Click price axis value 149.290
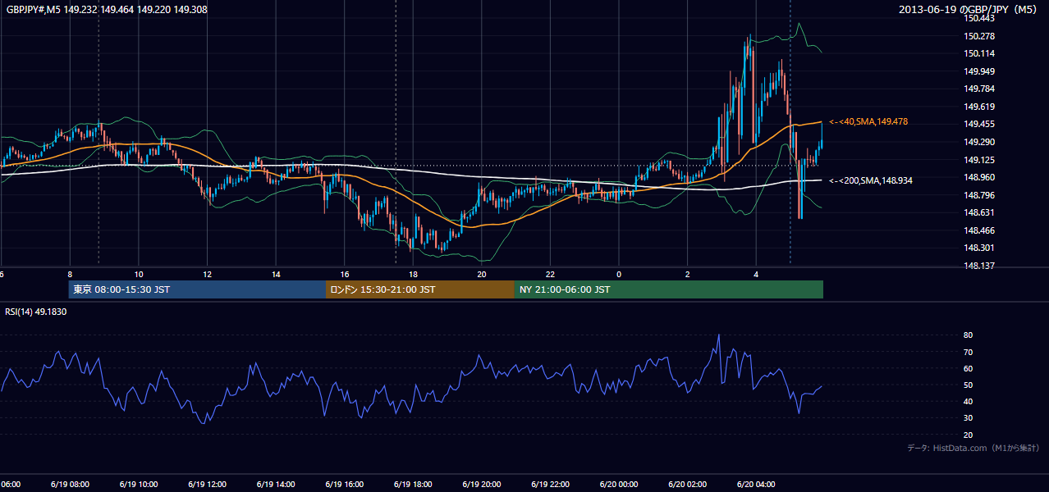Image resolution: width=1049 pixels, height=492 pixels. pos(979,142)
